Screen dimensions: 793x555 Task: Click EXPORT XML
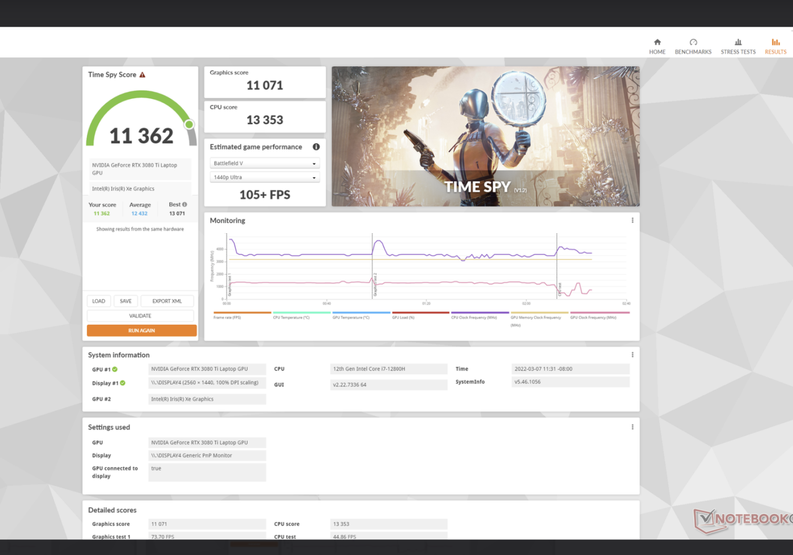(167, 301)
